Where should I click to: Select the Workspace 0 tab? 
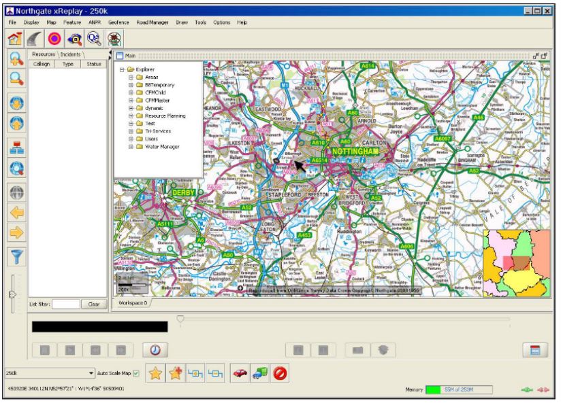pos(133,302)
